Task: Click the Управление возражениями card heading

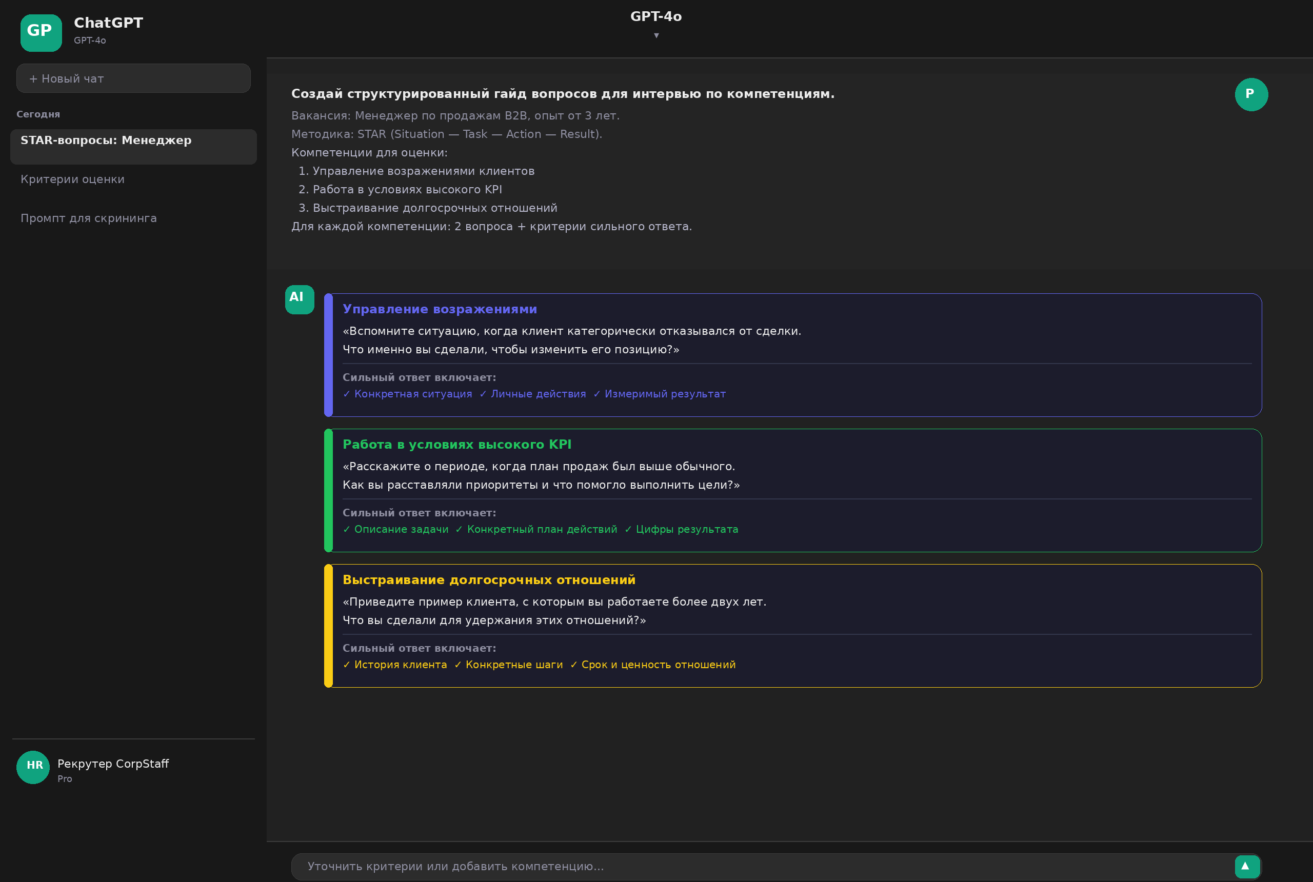Action: (440, 309)
